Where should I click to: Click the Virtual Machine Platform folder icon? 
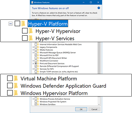16,78
